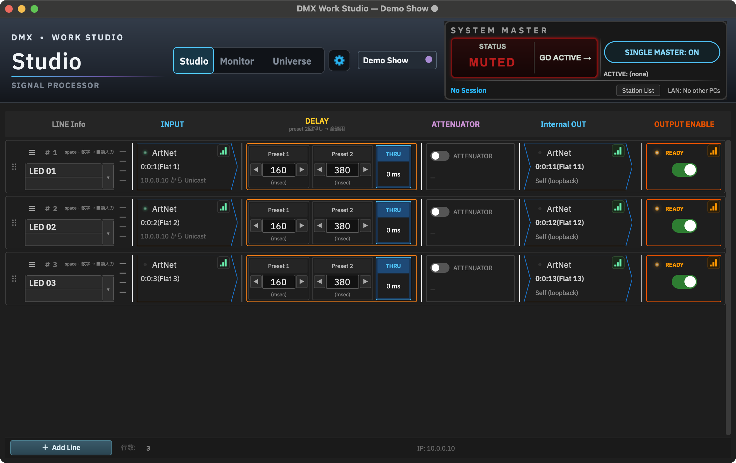Switch to the Universe tab
Viewport: 736px width, 463px height.
click(x=292, y=61)
